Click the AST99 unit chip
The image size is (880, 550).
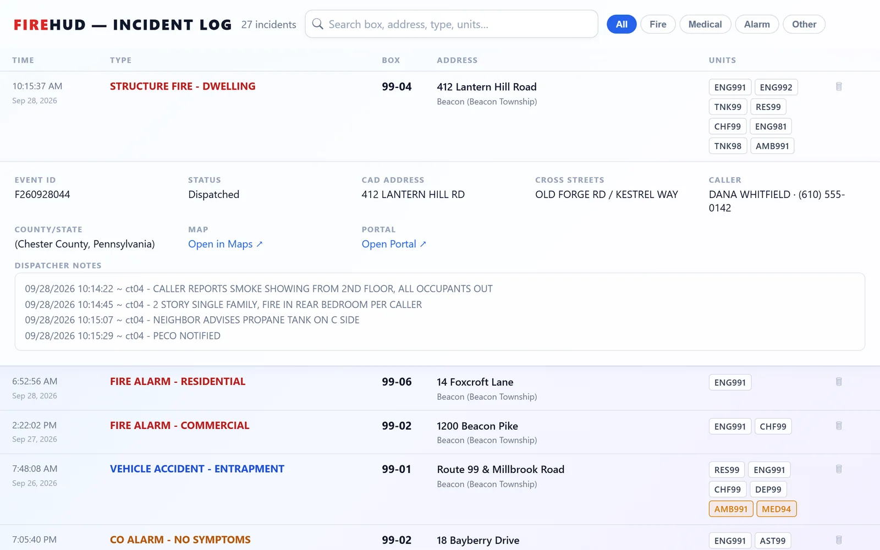(x=772, y=541)
